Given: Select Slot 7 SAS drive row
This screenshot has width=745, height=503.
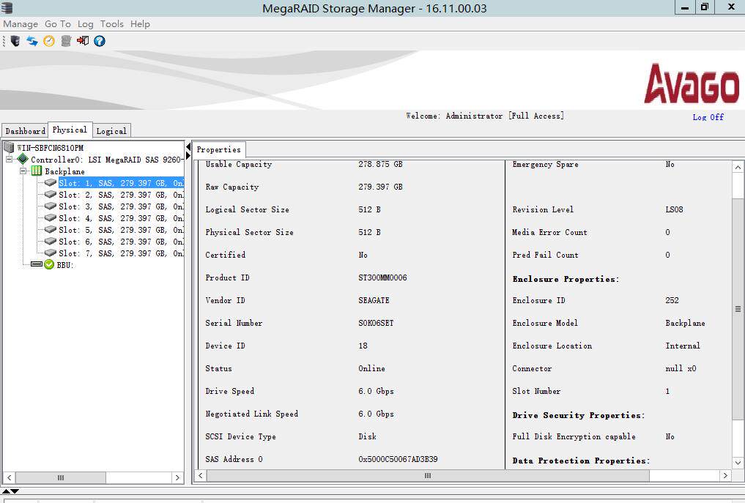Looking at the screenshot, I should click(121, 253).
